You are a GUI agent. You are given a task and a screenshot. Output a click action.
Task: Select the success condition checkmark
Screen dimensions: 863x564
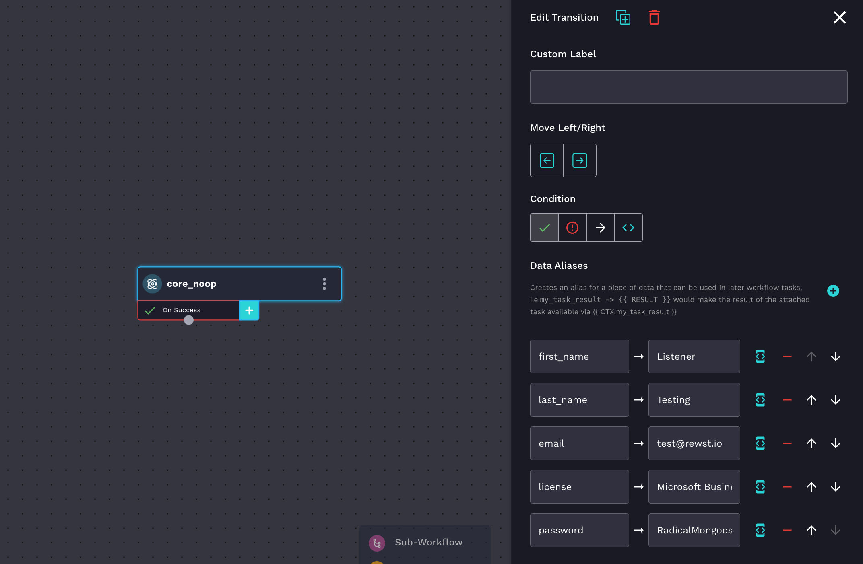point(544,227)
